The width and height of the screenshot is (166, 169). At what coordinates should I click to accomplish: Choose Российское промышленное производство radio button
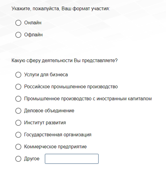pos(18,87)
